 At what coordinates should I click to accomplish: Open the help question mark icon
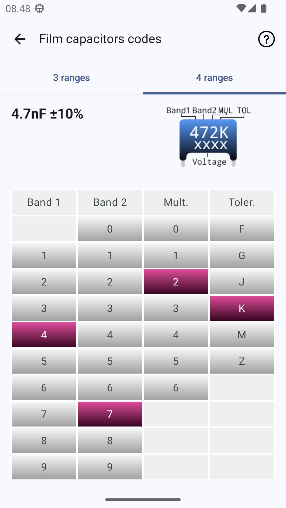pyautogui.click(x=266, y=39)
